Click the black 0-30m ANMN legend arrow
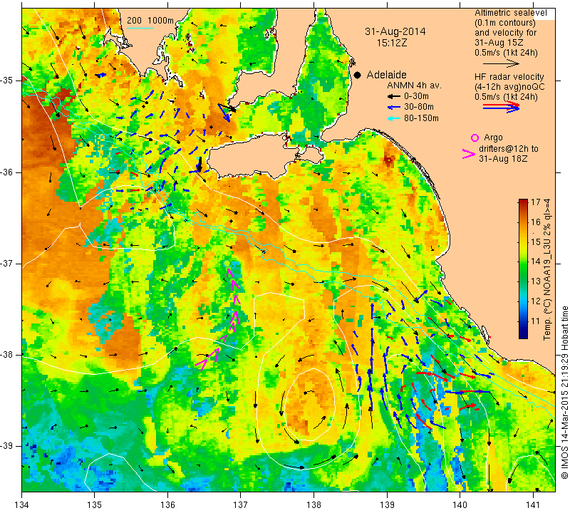Image resolution: width=570 pixels, height=513 pixels. 393,97
